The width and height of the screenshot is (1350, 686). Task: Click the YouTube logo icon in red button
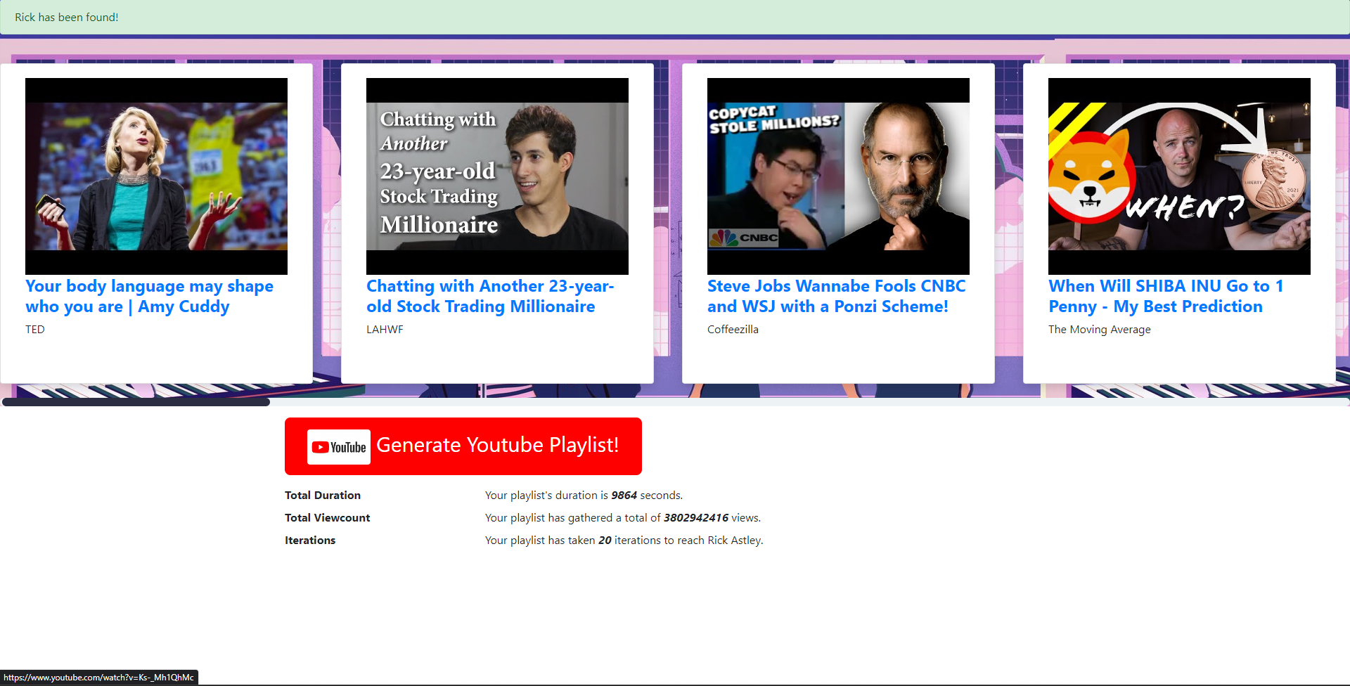(x=339, y=447)
